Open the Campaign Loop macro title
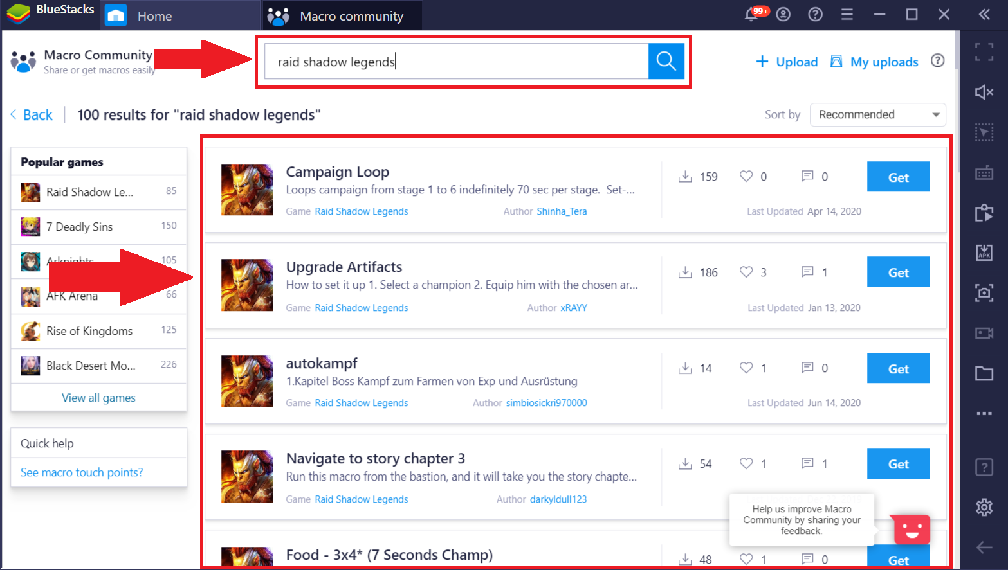 click(x=338, y=172)
